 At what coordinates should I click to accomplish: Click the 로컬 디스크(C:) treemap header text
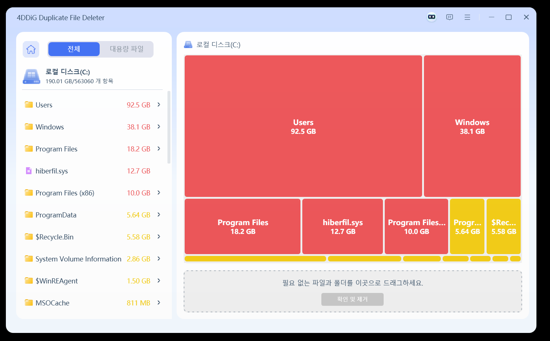pyautogui.click(x=218, y=45)
